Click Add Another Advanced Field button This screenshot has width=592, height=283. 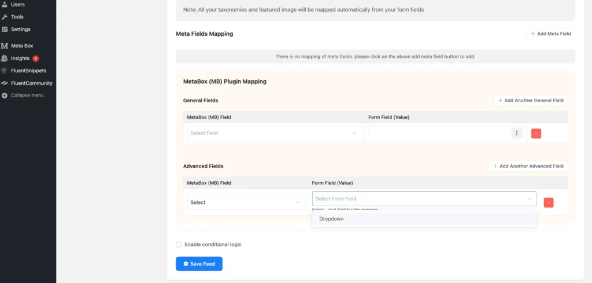tap(528, 166)
